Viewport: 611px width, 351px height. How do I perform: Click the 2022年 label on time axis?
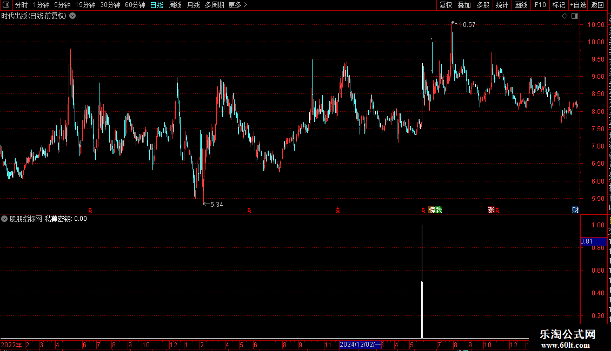click(11, 345)
